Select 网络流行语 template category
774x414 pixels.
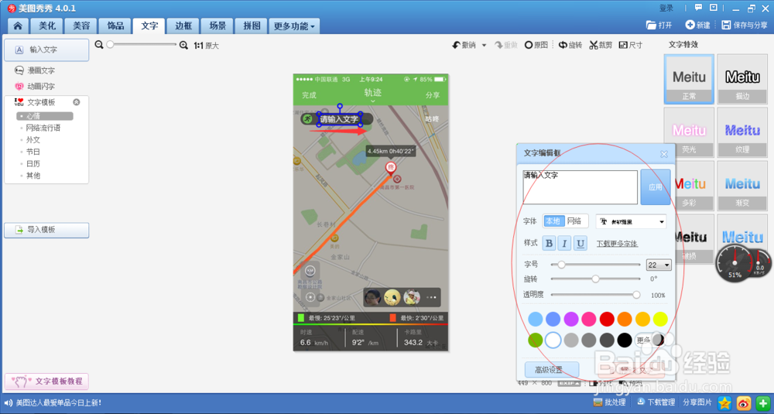43,128
